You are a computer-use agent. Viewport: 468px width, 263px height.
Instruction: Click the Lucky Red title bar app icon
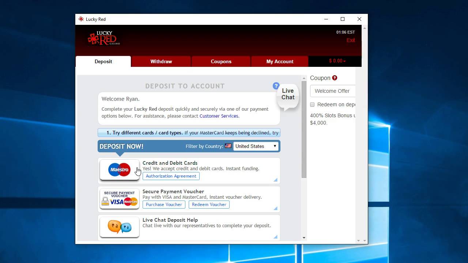[81, 19]
